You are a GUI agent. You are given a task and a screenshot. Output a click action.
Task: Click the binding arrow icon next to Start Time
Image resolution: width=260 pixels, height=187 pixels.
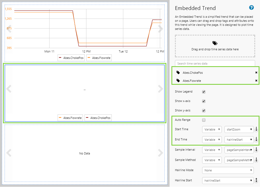(x=257, y=129)
